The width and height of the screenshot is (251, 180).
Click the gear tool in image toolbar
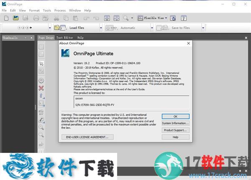(x=41, y=81)
